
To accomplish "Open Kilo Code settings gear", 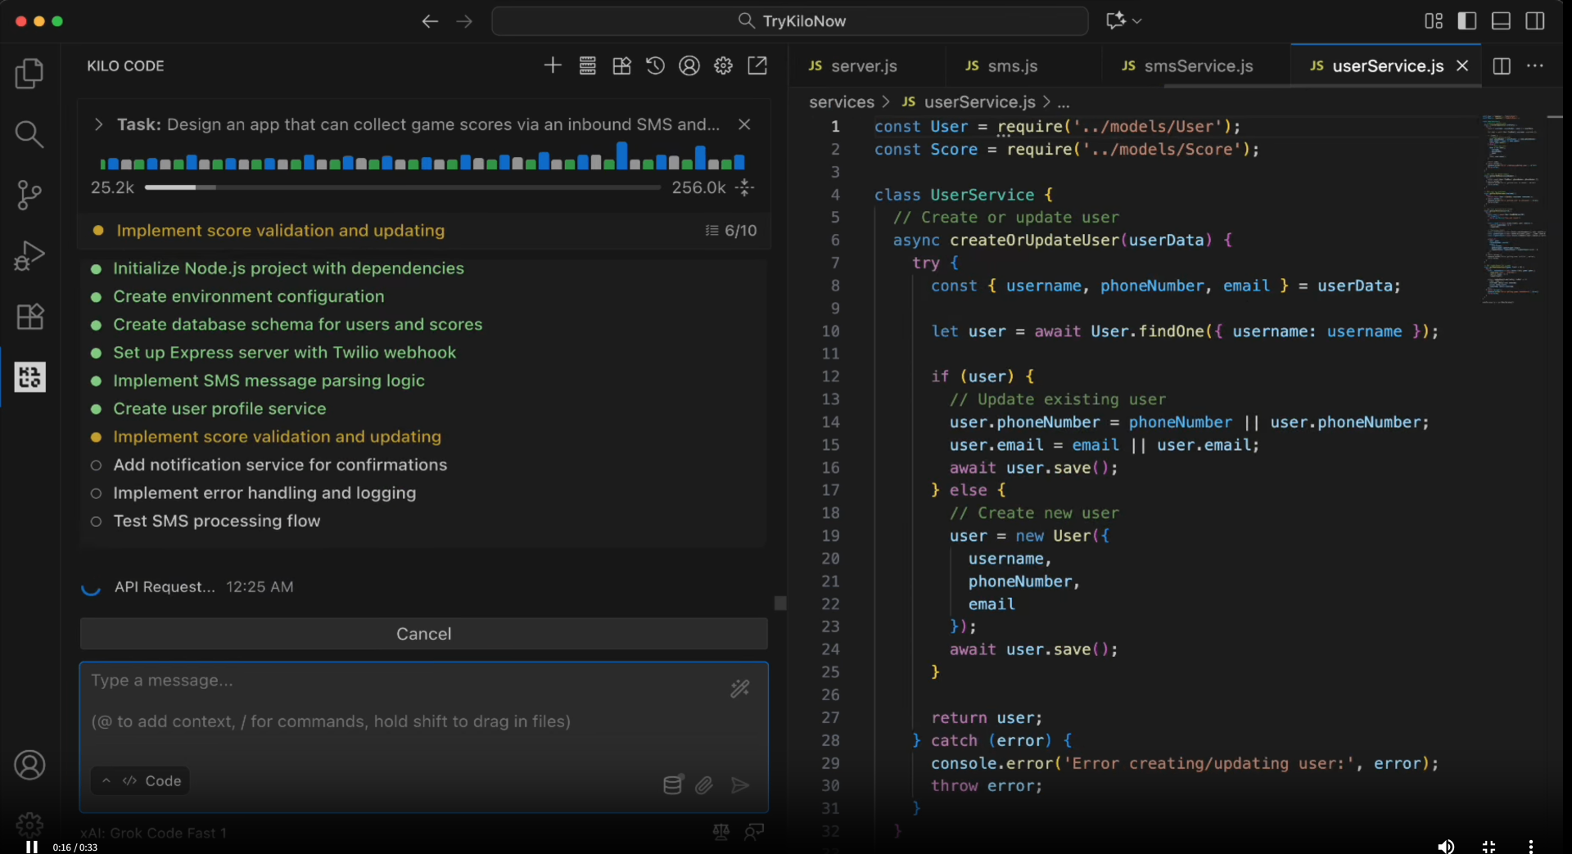I will pyautogui.click(x=723, y=65).
